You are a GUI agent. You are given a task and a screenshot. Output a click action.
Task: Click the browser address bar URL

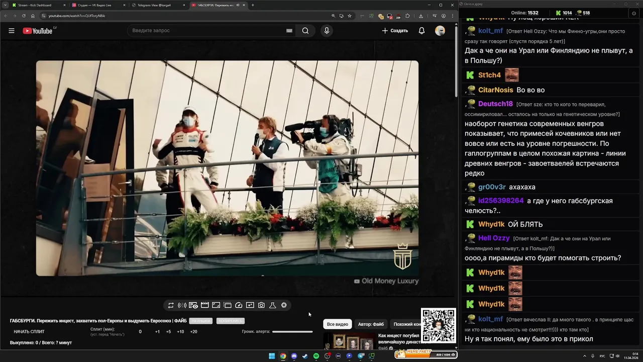[77, 16]
